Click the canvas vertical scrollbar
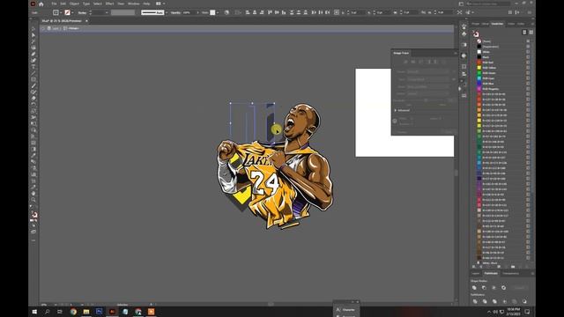The height and width of the screenshot is (317, 564). (456, 173)
